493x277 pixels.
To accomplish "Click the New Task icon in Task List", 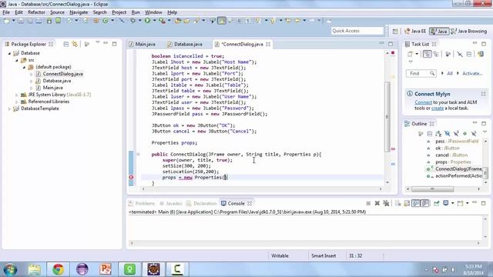I will (x=410, y=54).
